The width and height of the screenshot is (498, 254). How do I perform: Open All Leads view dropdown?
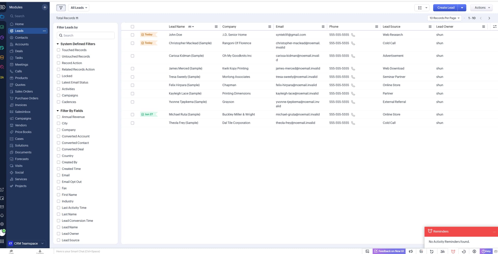coord(79,8)
